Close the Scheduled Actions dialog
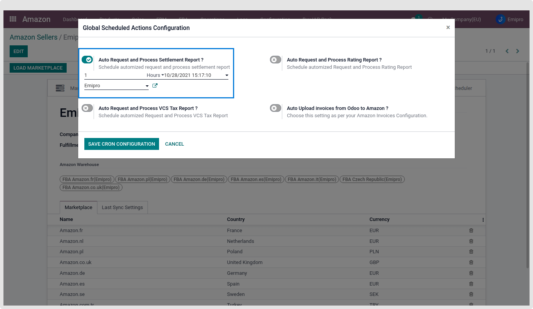 click(x=448, y=28)
